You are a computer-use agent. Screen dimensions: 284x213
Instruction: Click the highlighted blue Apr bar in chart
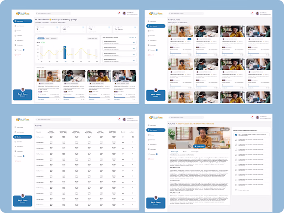(x=65, y=52)
